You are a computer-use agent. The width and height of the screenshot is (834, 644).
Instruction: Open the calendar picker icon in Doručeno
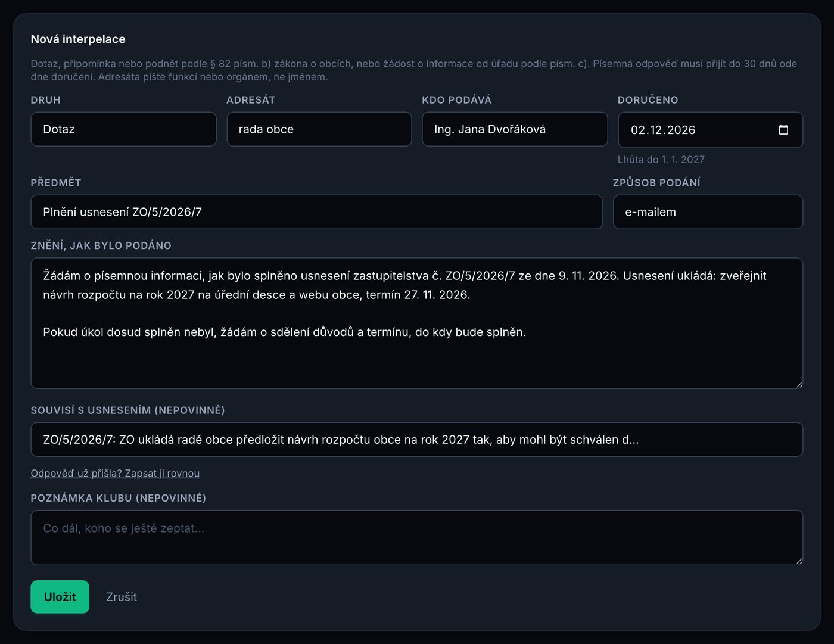click(x=783, y=130)
